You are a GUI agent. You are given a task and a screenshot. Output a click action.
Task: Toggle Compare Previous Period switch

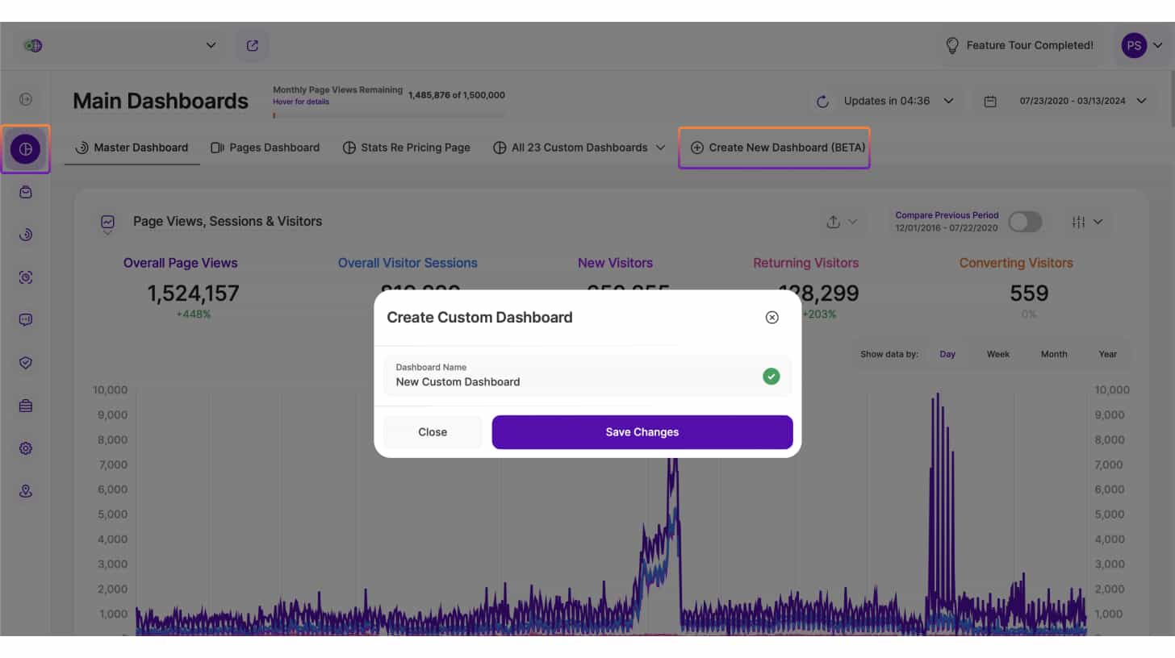point(1025,222)
